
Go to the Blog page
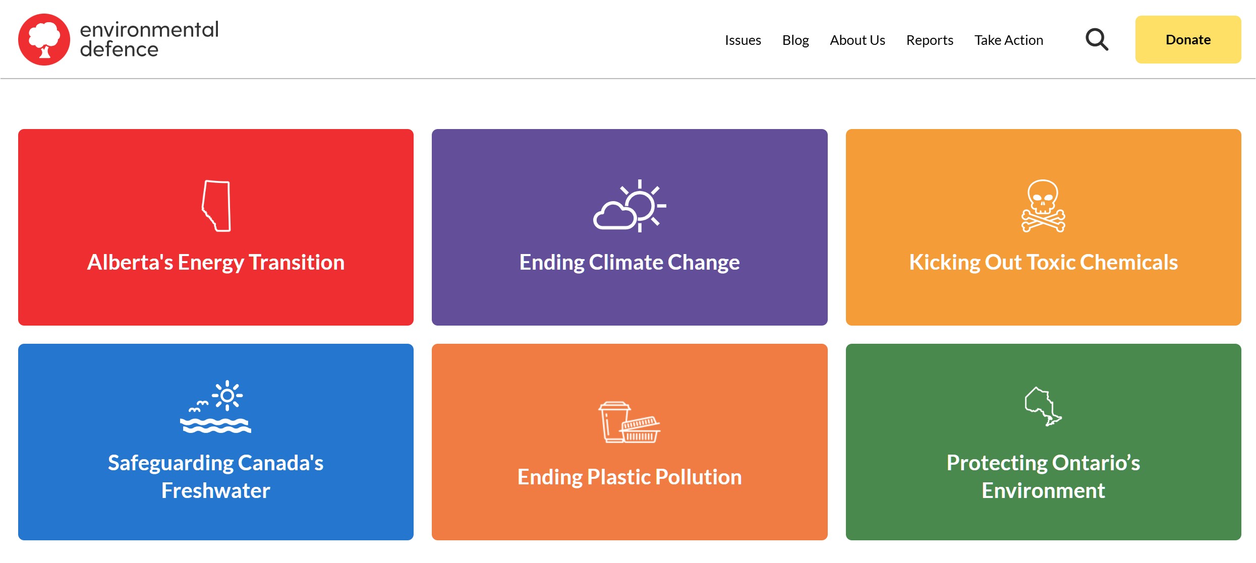coord(795,40)
